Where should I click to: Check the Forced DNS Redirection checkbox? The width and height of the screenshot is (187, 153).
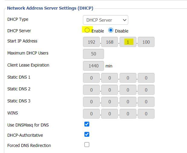87,145
